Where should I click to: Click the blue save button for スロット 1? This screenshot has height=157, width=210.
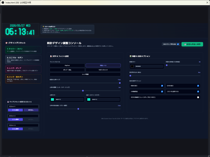[15, 110]
